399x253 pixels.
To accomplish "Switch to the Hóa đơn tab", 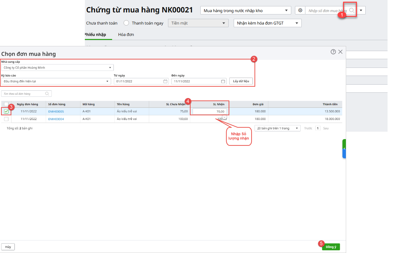I will click(x=126, y=35).
